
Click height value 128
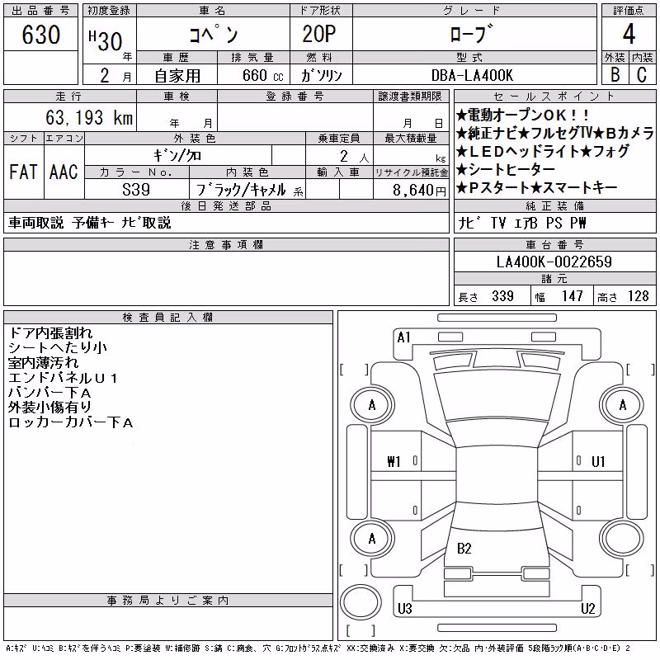[638, 296]
